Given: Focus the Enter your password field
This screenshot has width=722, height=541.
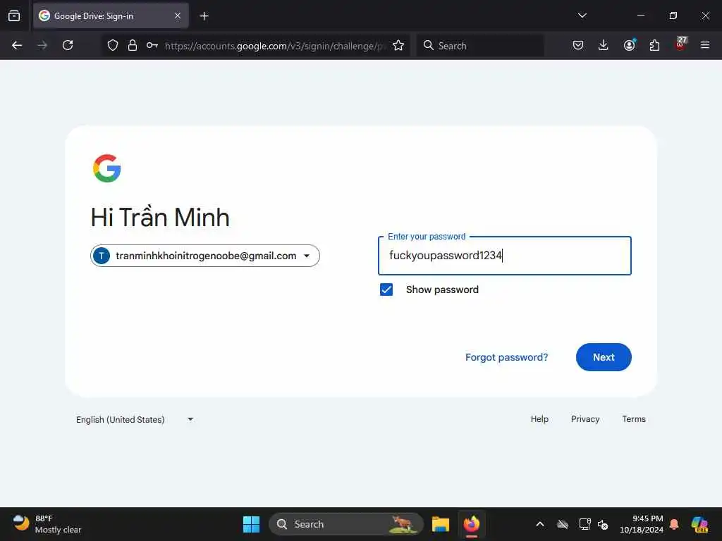Looking at the screenshot, I should (505, 256).
